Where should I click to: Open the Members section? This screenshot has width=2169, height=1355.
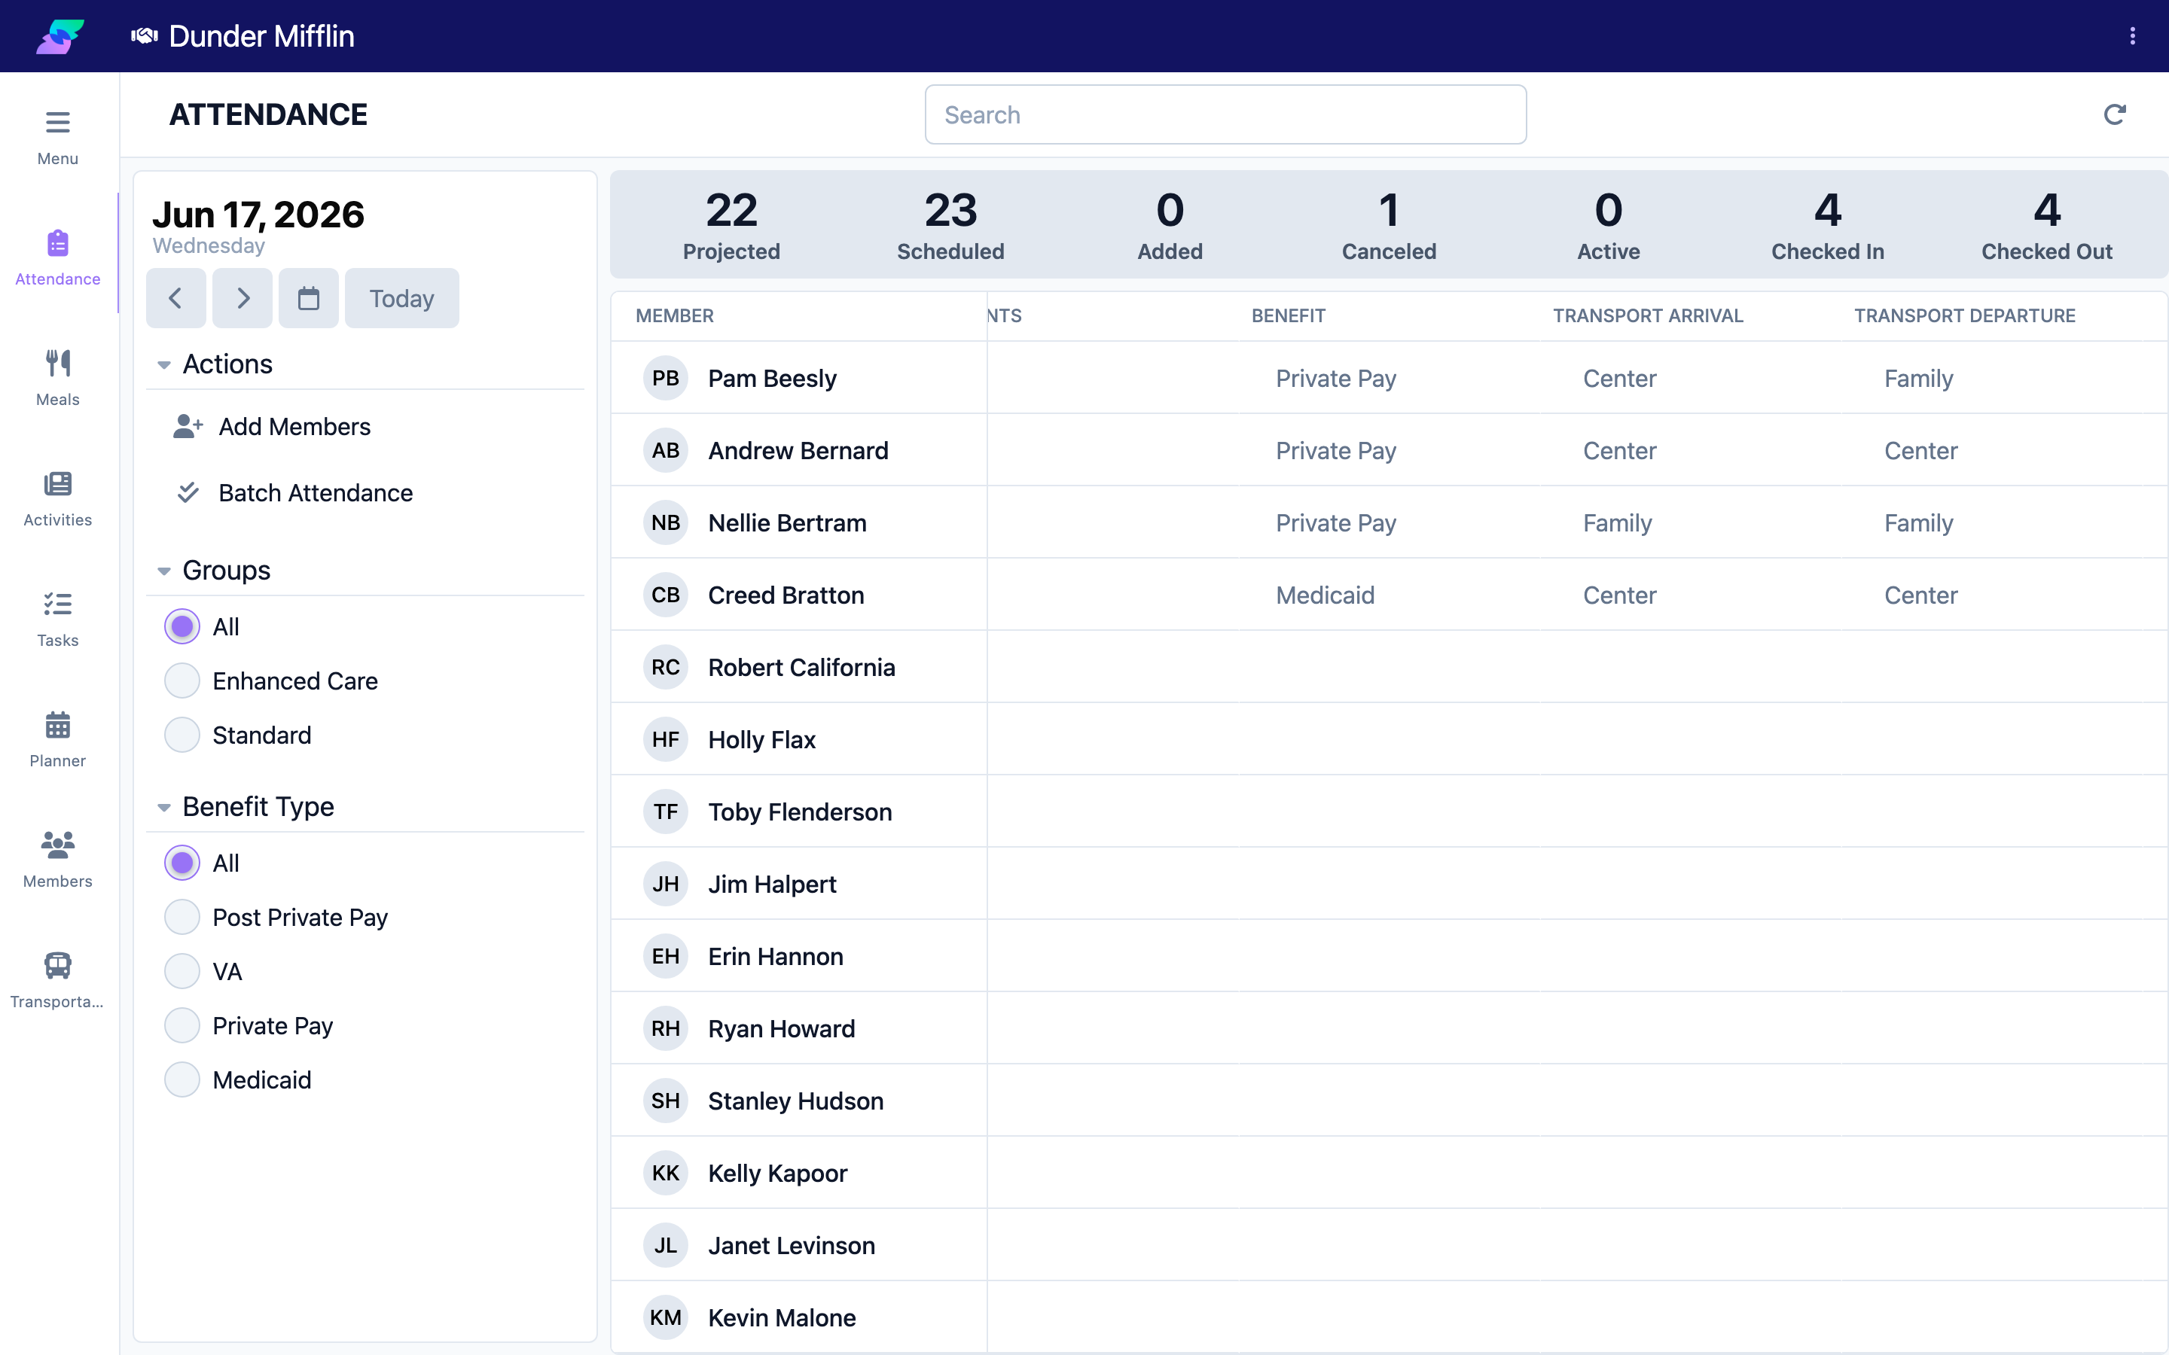click(57, 860)
